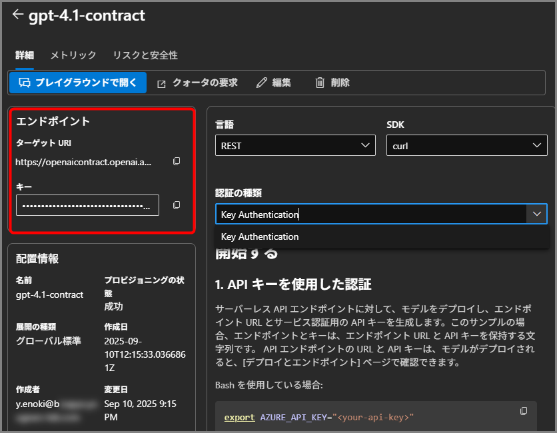
Task: Click the trash icon for 削除
Action: coord(320,83)
